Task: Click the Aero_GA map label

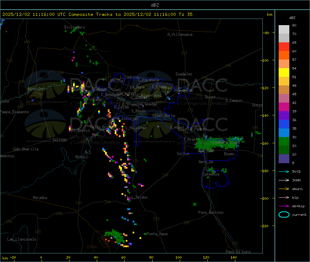Action: tap(206, 162)
